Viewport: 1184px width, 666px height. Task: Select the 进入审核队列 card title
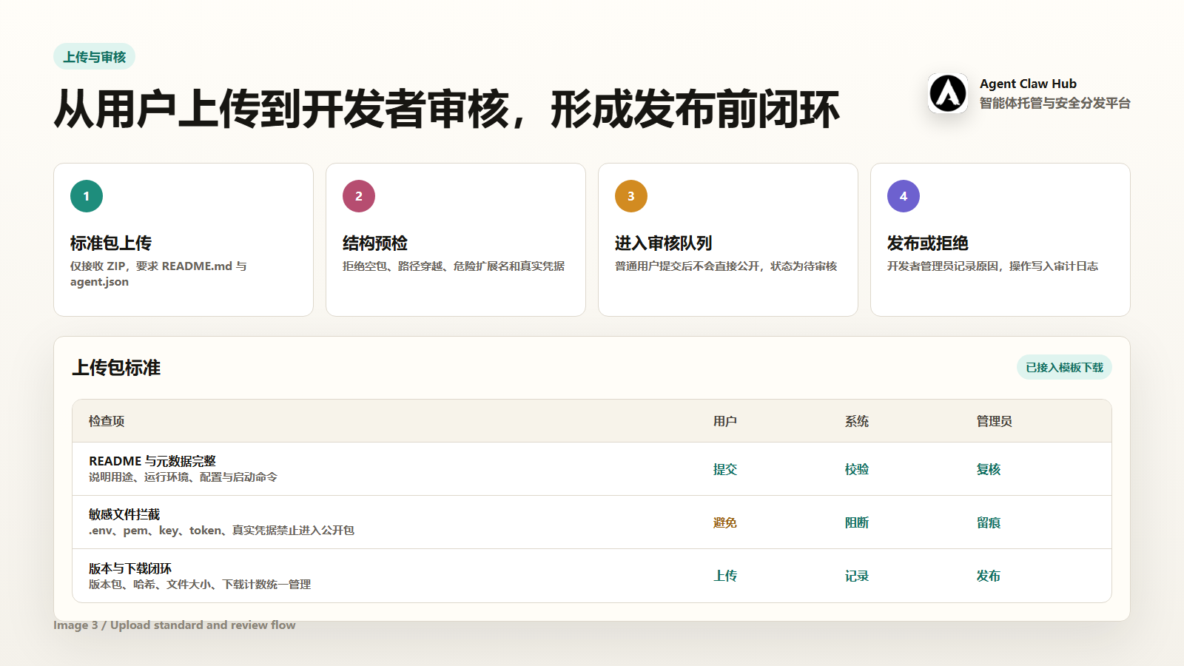click(664, 243)
